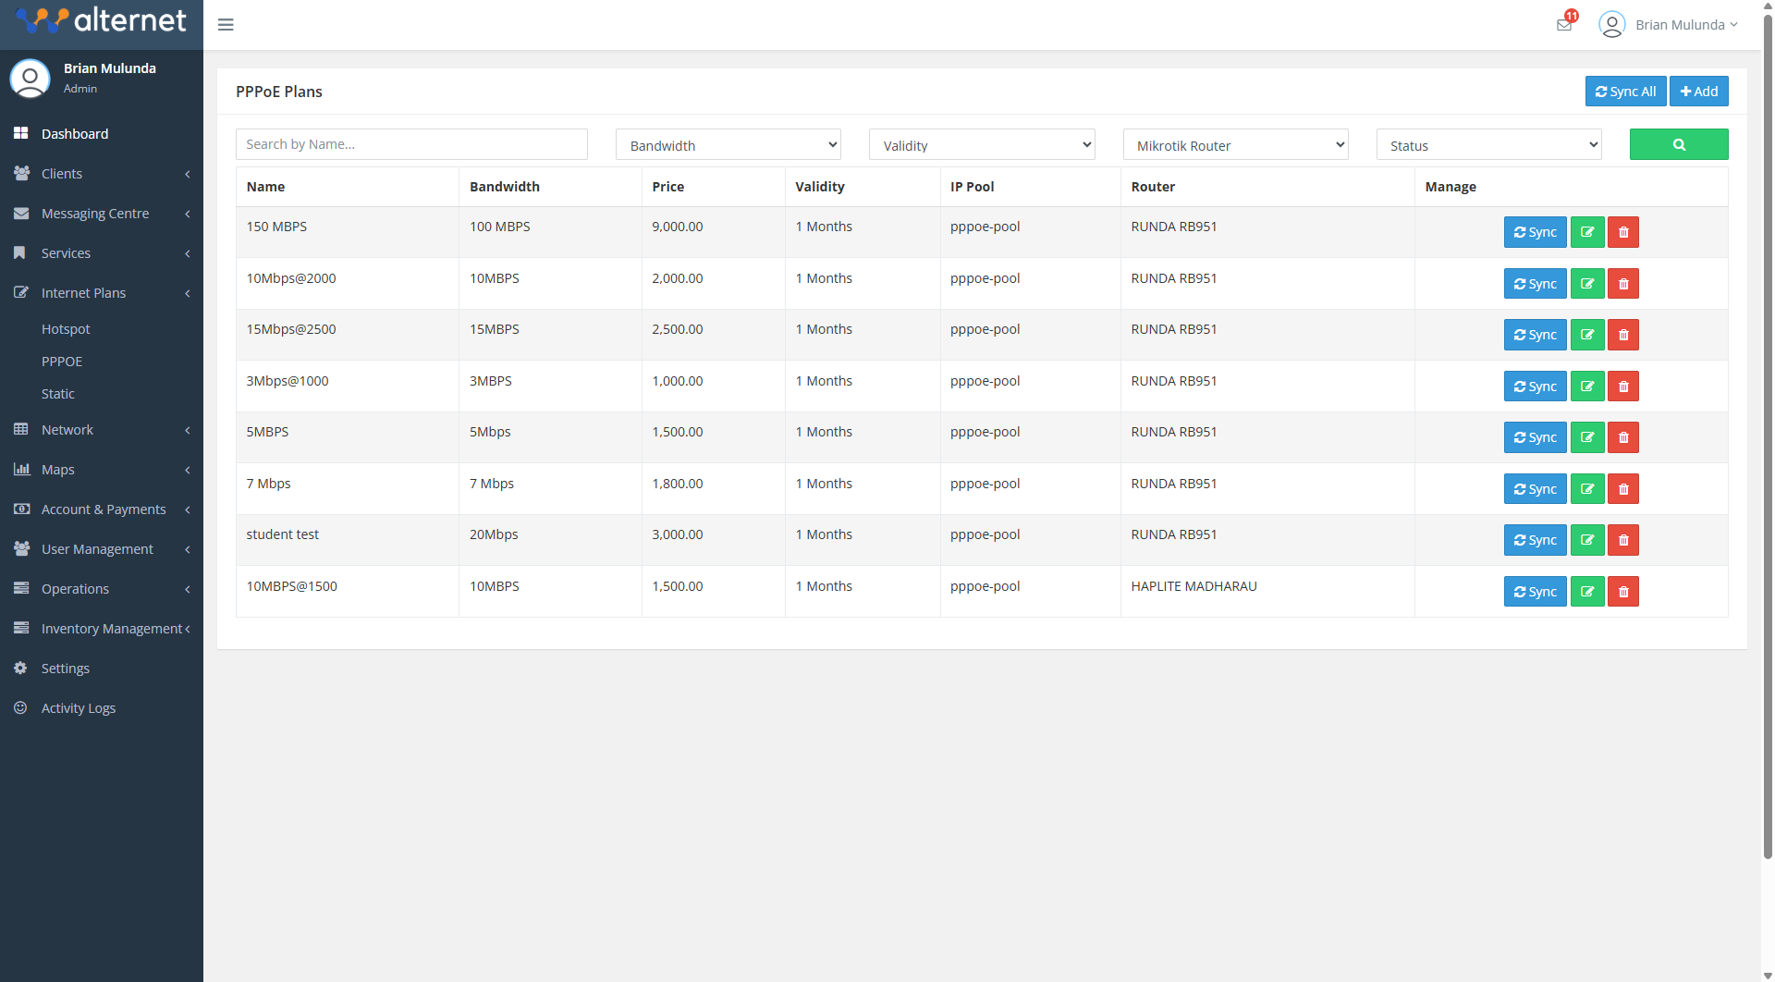Delete the 3Mbps@1000 plan via trash icon
The height and width of the screenshot is (982, 1775).
(1622, 386)
